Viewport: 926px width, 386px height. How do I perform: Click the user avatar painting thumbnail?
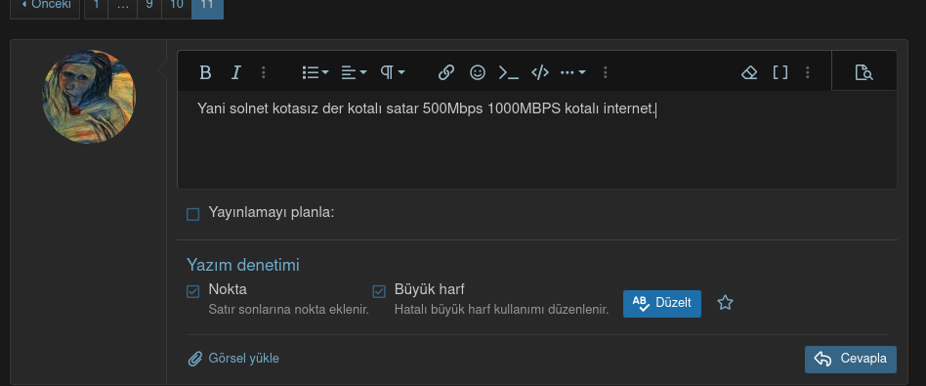[x=89, y=97]
